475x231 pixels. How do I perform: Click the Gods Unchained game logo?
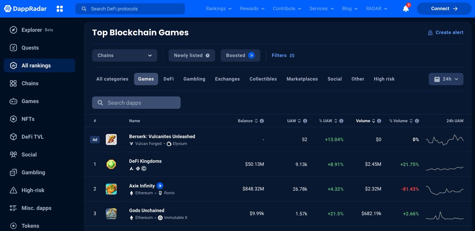click(x=111, y=214)
